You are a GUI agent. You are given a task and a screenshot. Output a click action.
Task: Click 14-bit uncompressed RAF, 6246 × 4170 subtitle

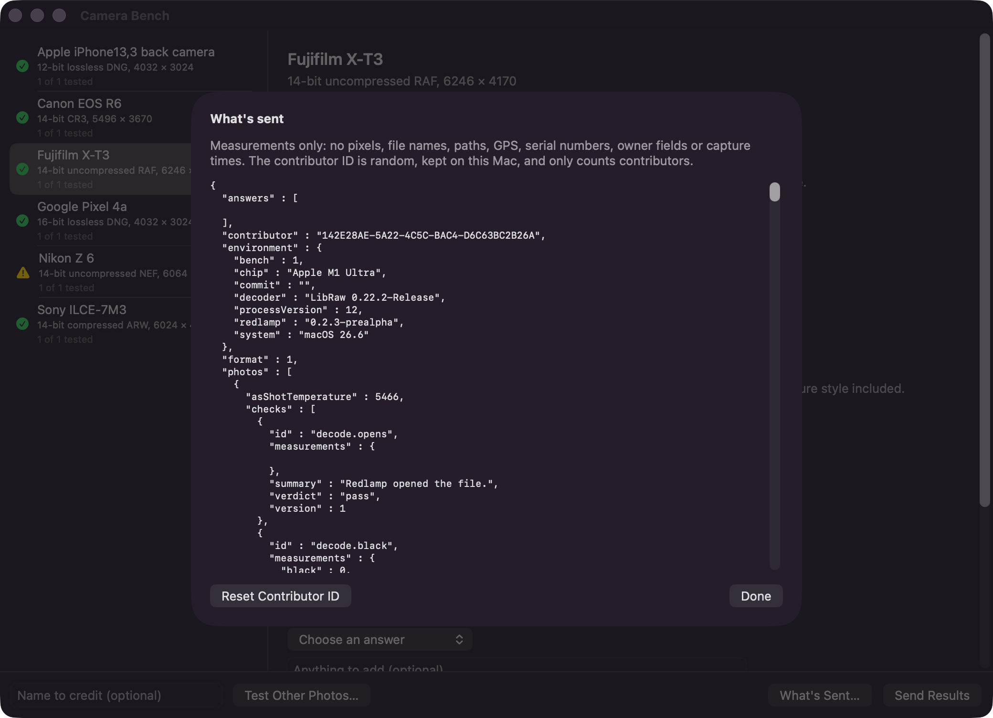click(x=402, y=81)
